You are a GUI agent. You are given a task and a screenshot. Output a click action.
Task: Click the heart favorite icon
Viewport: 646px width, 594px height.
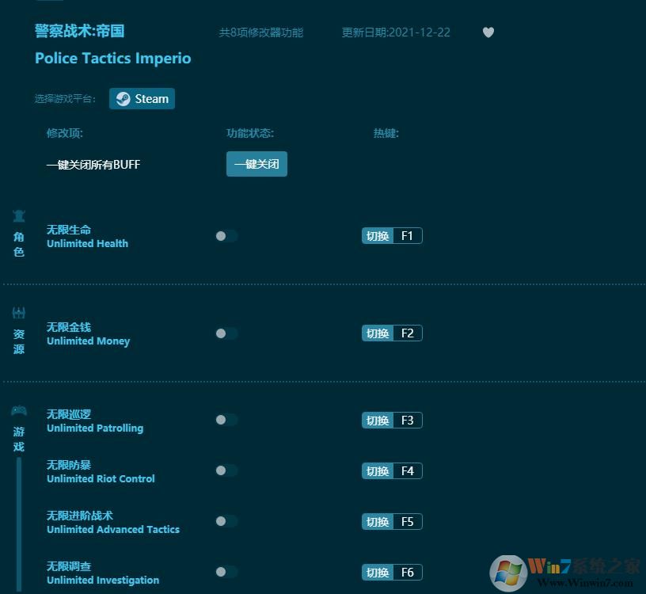488,32
